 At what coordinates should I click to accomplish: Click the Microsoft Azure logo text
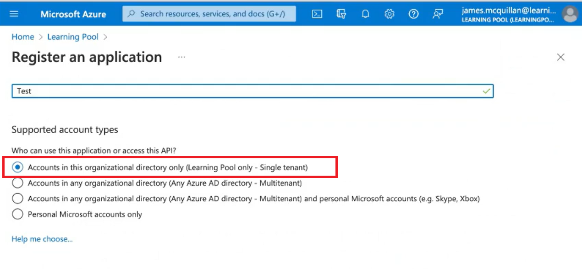point(73,14)
